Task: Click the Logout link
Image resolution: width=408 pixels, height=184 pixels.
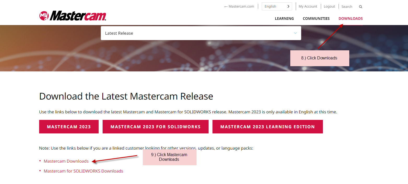Action: (329, 7)
